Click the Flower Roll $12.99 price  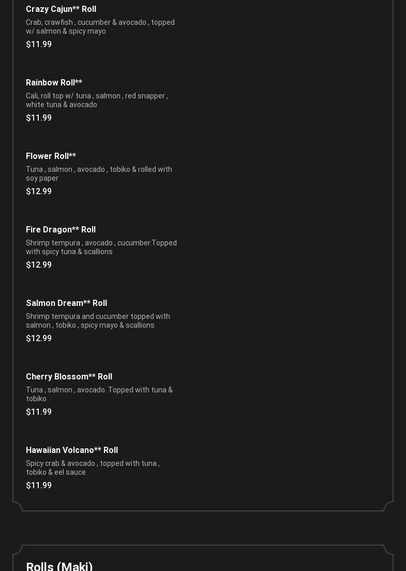click(39, 192)
